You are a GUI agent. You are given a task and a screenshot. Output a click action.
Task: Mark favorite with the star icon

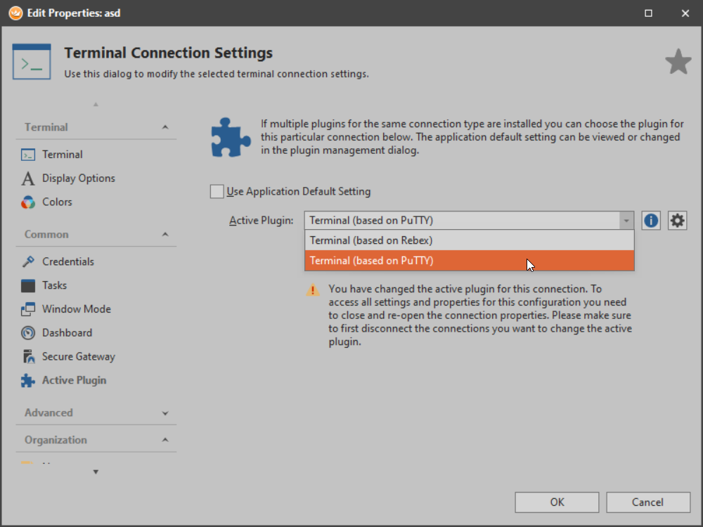(678, 62)
